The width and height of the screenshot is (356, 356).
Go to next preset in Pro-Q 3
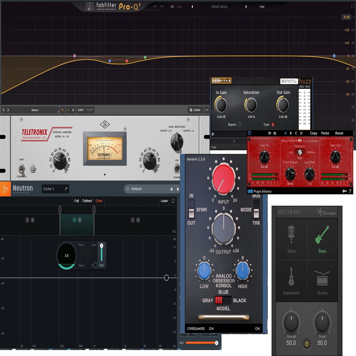point(246,7)
